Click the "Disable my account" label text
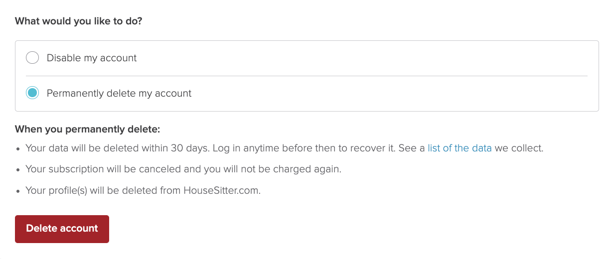The width and height of the screenshot is (613, 259). (x=92, y=58)
